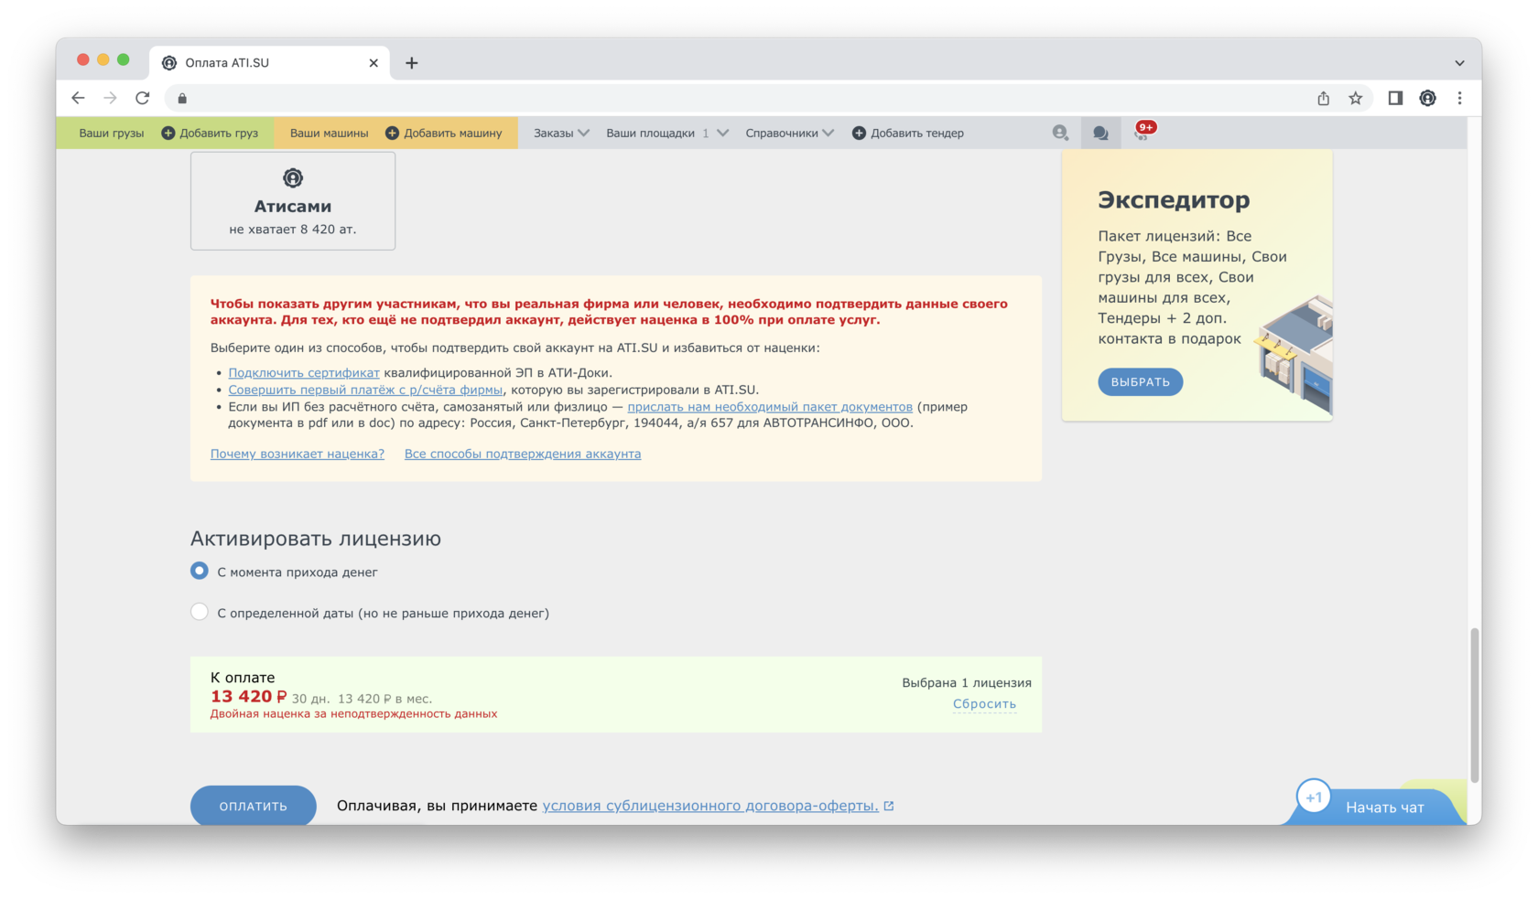Open Ваши грузы menu item
Screen dimensions: 1538x899
pos(112,133)
